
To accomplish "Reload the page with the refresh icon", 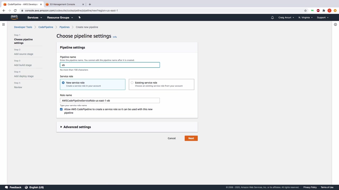I will (x=15, y=11).
